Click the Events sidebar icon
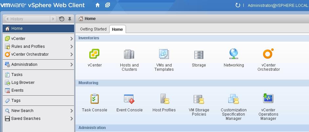 pyautogui.click(x=7, y=90)
